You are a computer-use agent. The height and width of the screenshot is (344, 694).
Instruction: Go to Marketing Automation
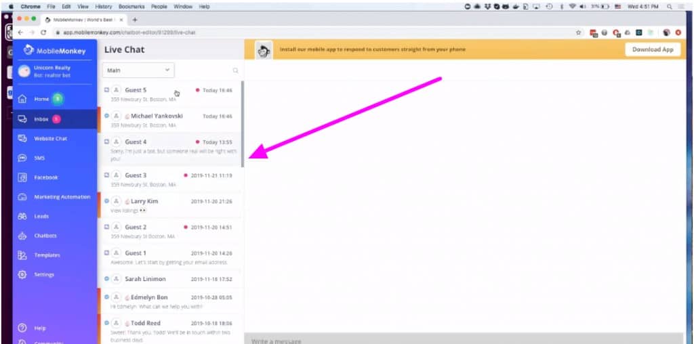coord(62,197)
